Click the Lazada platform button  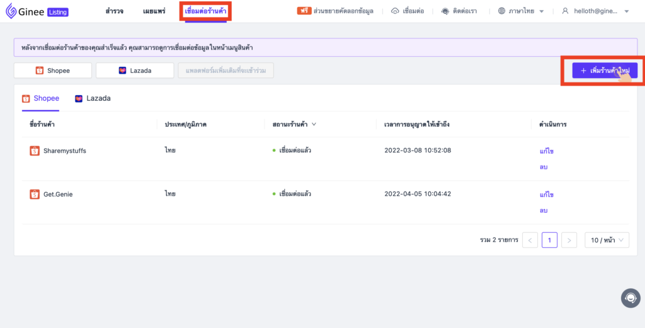tap(135, 71)
